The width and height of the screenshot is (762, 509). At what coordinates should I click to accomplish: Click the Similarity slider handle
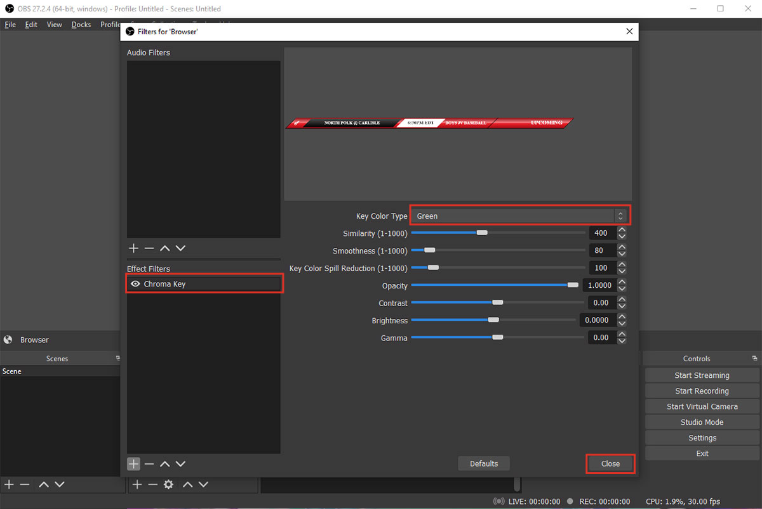482,233
